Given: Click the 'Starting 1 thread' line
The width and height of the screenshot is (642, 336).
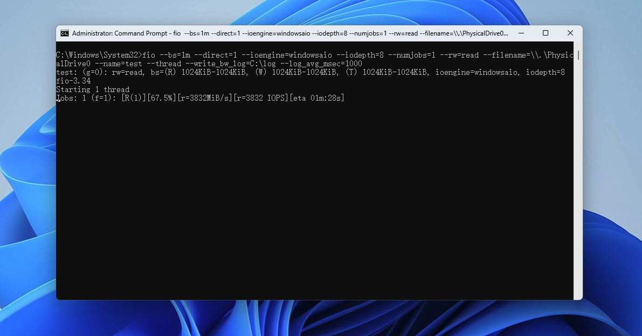Looking at the screenshot, I should [x=93, y=89].
